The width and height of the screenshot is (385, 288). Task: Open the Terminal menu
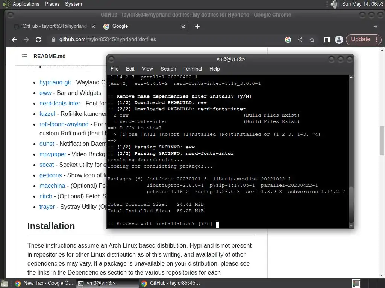click(x=192, y=69)
